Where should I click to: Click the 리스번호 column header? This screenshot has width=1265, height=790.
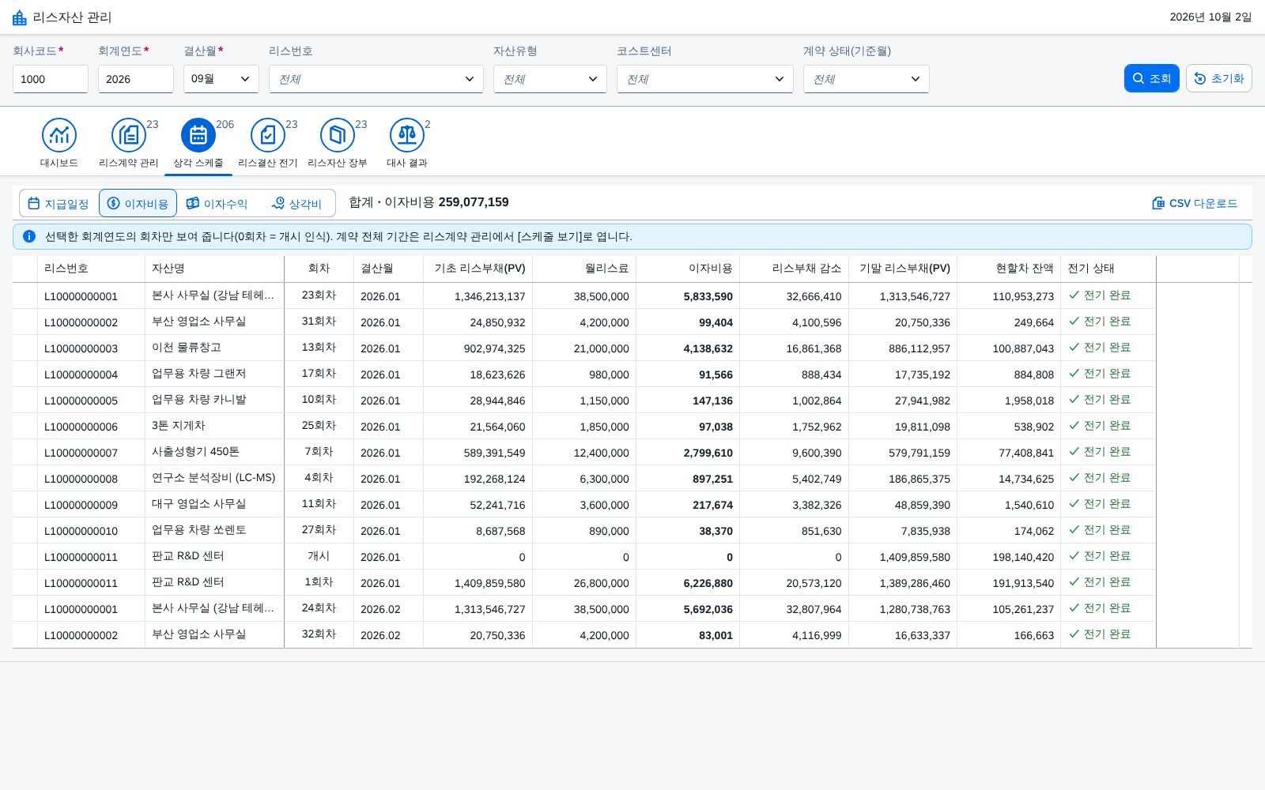click(92, 269)
